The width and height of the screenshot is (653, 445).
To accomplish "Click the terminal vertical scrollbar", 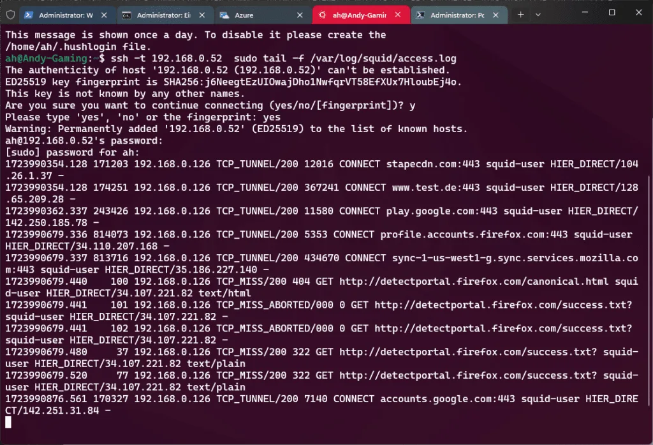I will [x=648, y=290].
